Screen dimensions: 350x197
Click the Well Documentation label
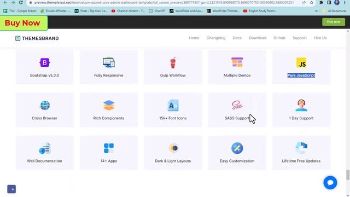(45, 161)
